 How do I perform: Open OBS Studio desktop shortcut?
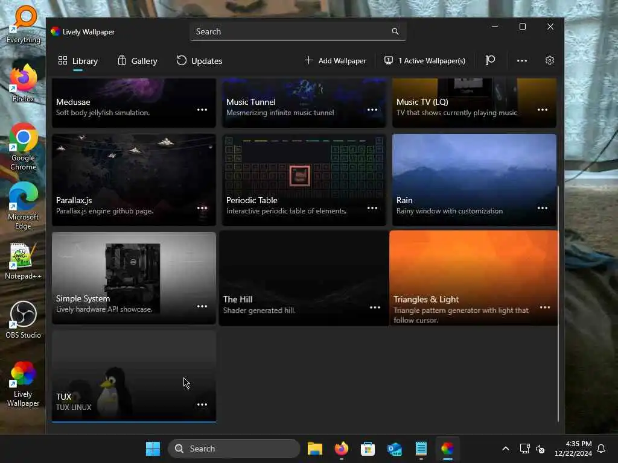tap(24, 320)
